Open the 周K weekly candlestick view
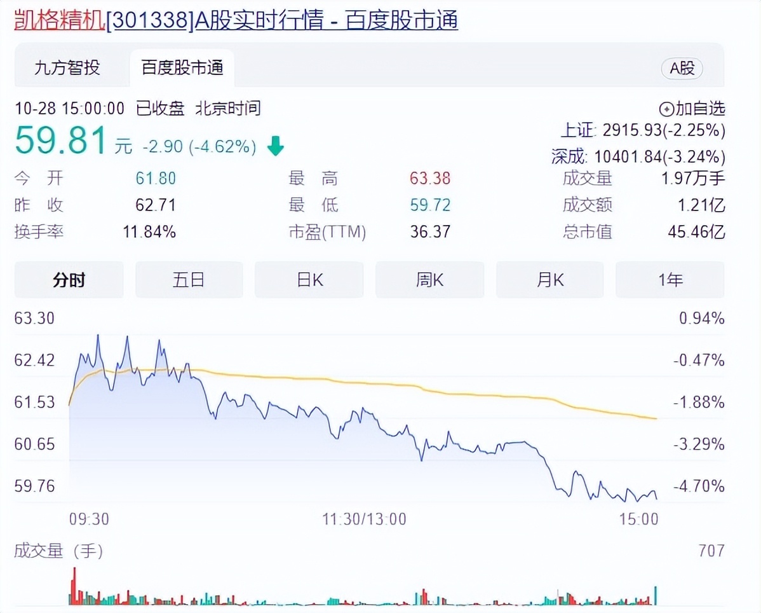Viewport: 761px width, 613px height. click(x=429, y=280)
